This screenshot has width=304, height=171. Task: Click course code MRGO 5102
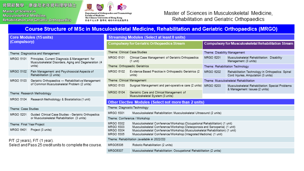point(18,71)
